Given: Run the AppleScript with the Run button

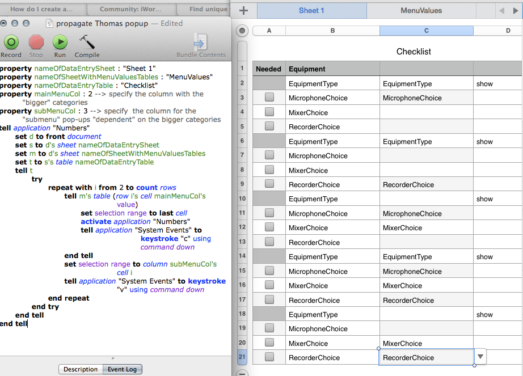Looking at the screenshot, I should (x=60, y=43).
